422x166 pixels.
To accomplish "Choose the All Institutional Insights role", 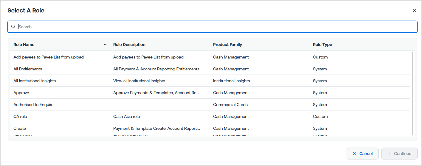I will (210, 81).
